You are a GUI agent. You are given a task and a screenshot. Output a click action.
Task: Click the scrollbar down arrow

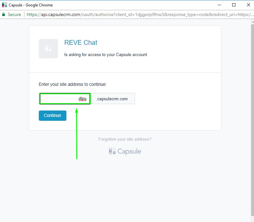click(x=252, y=220)
